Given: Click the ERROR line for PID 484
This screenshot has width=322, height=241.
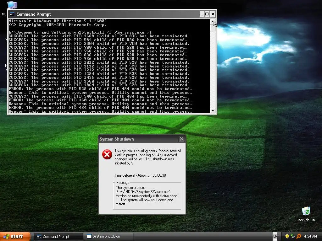Looking at the screenshot, I should pos(100,108).
